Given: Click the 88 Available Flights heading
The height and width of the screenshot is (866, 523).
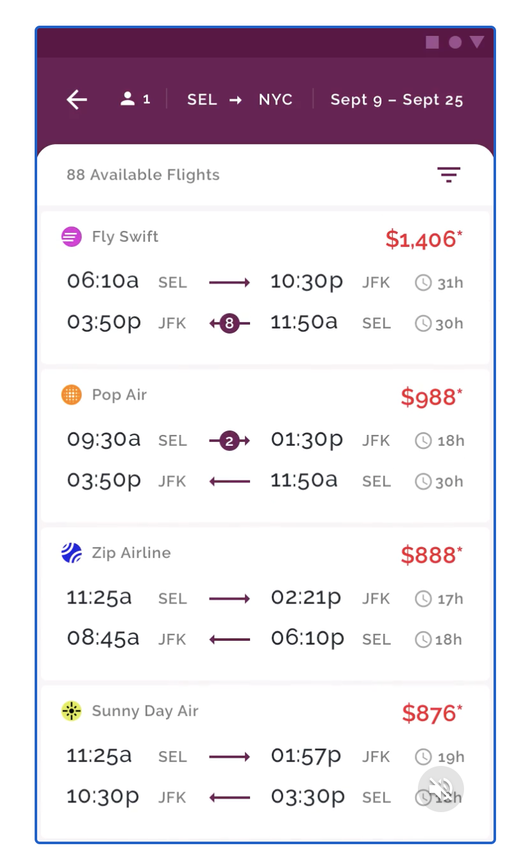Looking at the screenshot, I should coord(143,175).
